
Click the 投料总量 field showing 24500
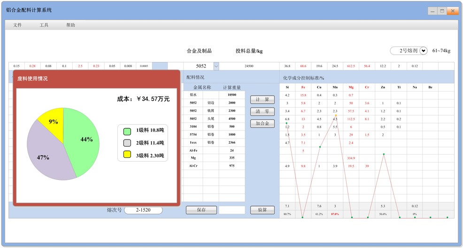click(x=249, y=66)
